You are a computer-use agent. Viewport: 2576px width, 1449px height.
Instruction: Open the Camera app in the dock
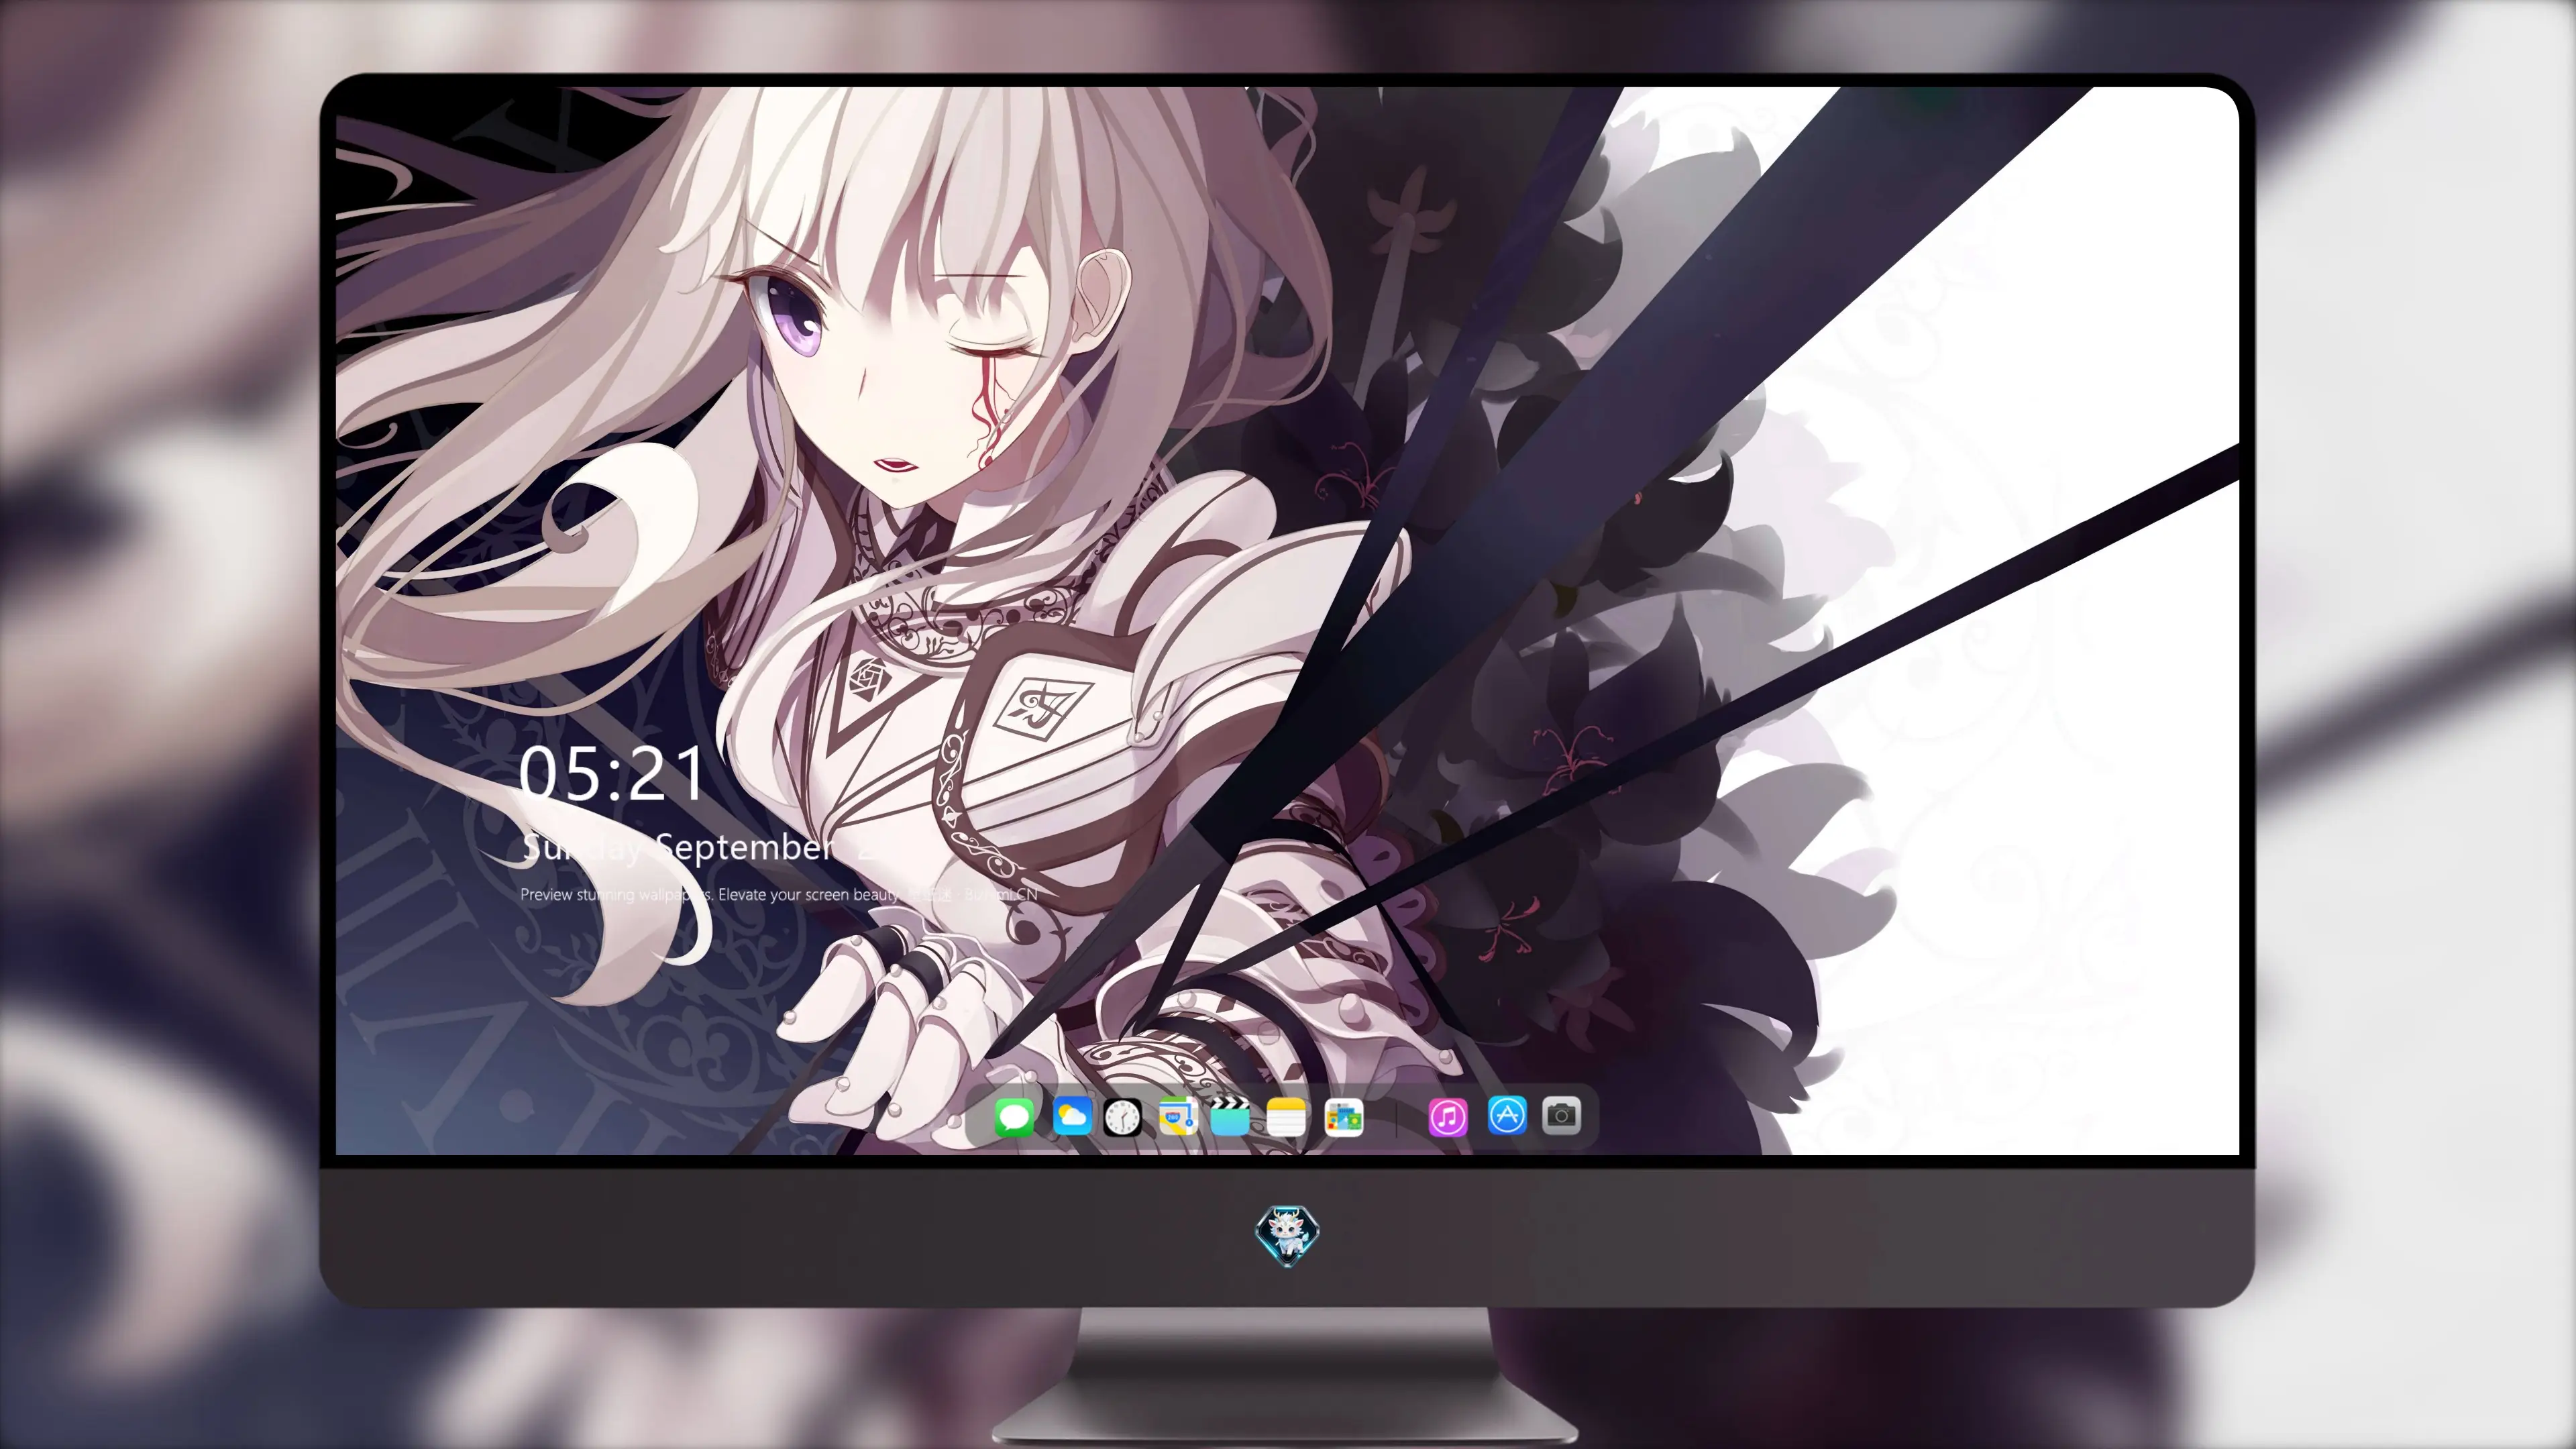tap(1561, 1115)
